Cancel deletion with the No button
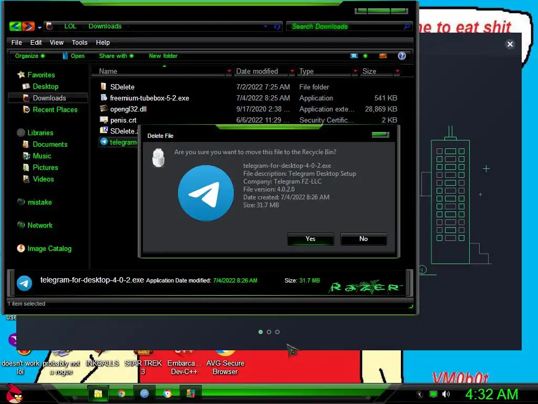The image size is (538, 404). click(364, 239)
